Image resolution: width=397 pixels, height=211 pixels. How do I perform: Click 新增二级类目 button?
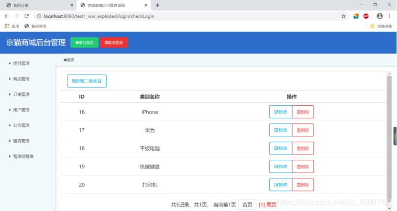pos(87,81)
